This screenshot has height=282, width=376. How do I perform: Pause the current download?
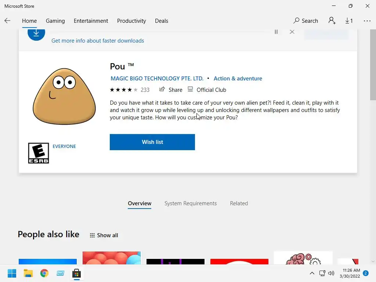(276, 32)
